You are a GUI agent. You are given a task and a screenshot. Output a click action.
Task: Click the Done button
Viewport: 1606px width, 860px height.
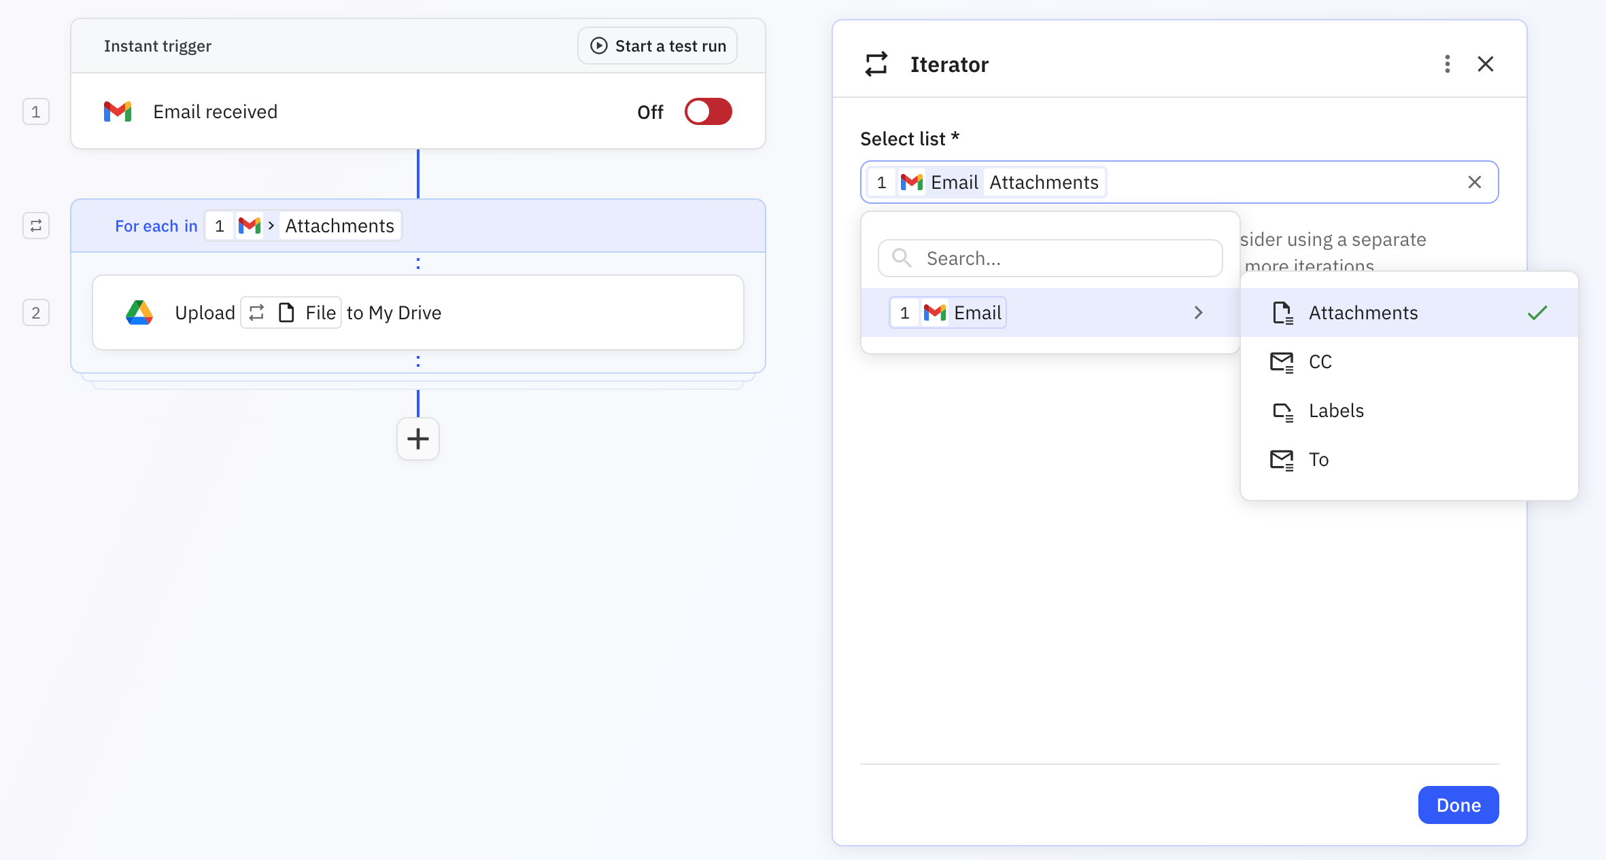pos(1458,805)
